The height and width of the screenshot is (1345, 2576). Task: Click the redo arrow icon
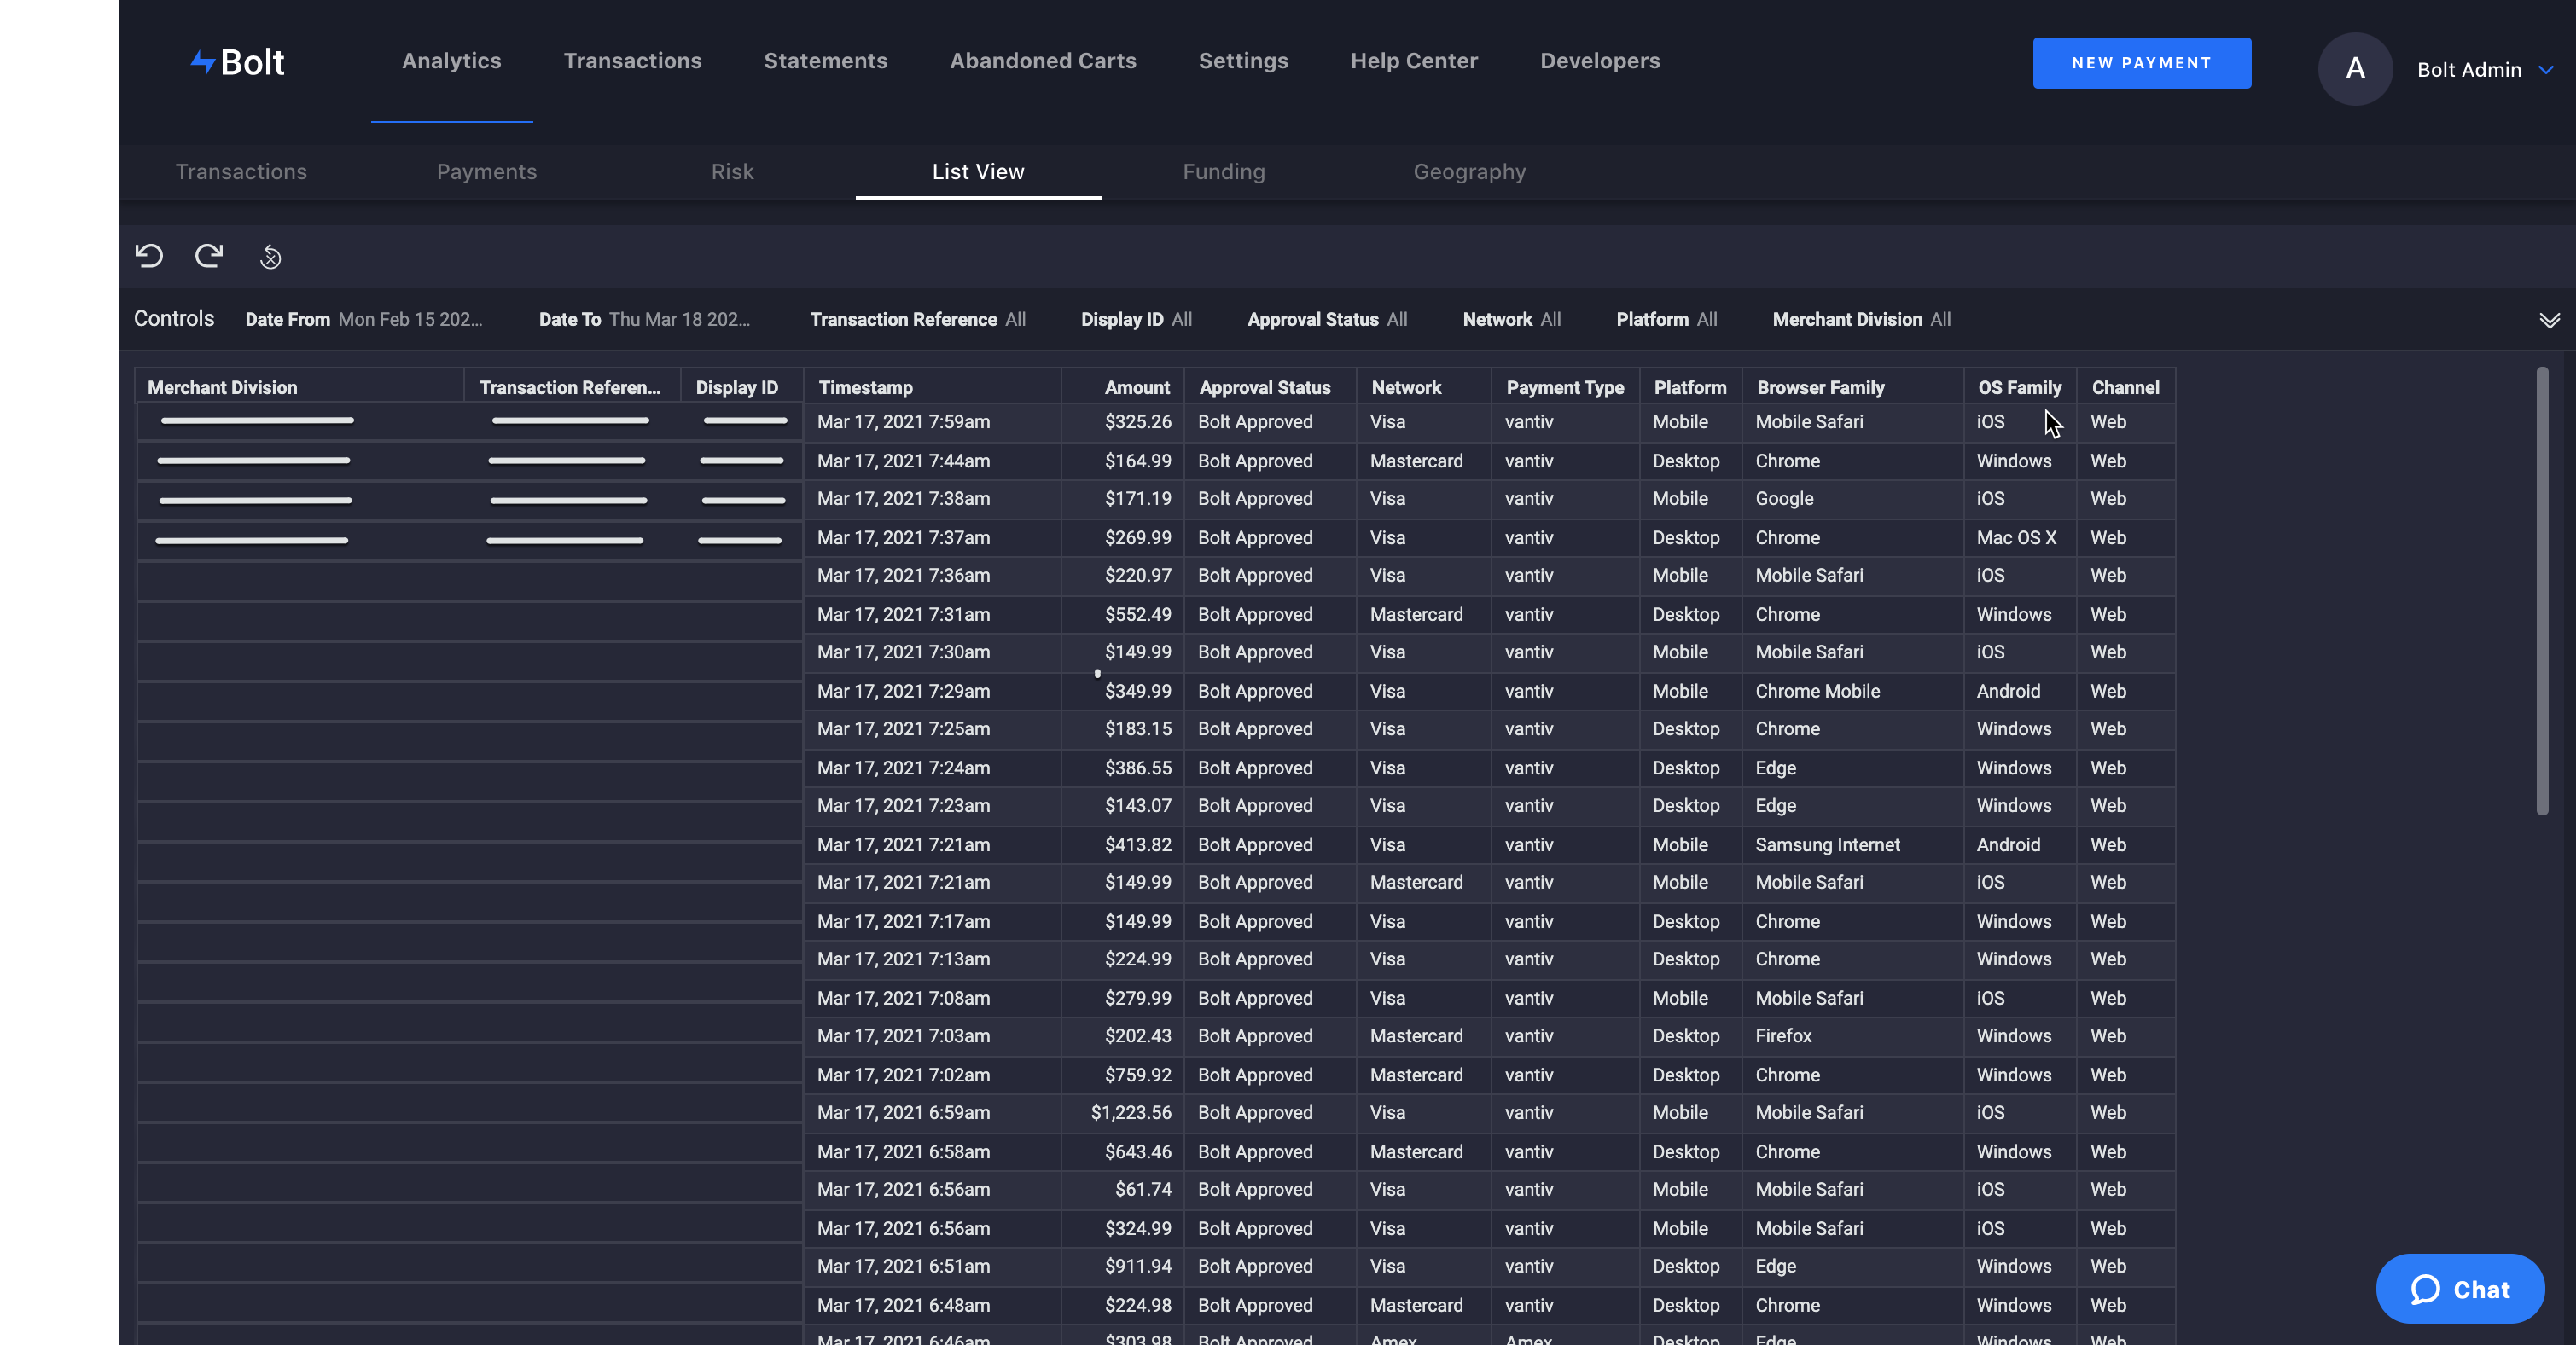(x=209, y=256)
